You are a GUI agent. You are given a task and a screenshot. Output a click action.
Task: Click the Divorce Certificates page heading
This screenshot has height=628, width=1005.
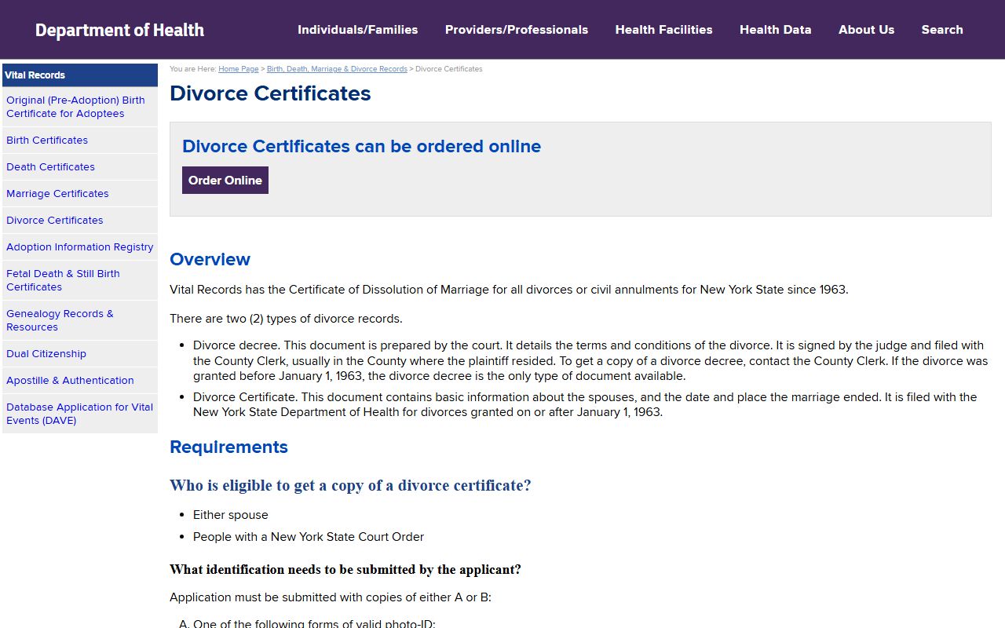coord(270,93)
